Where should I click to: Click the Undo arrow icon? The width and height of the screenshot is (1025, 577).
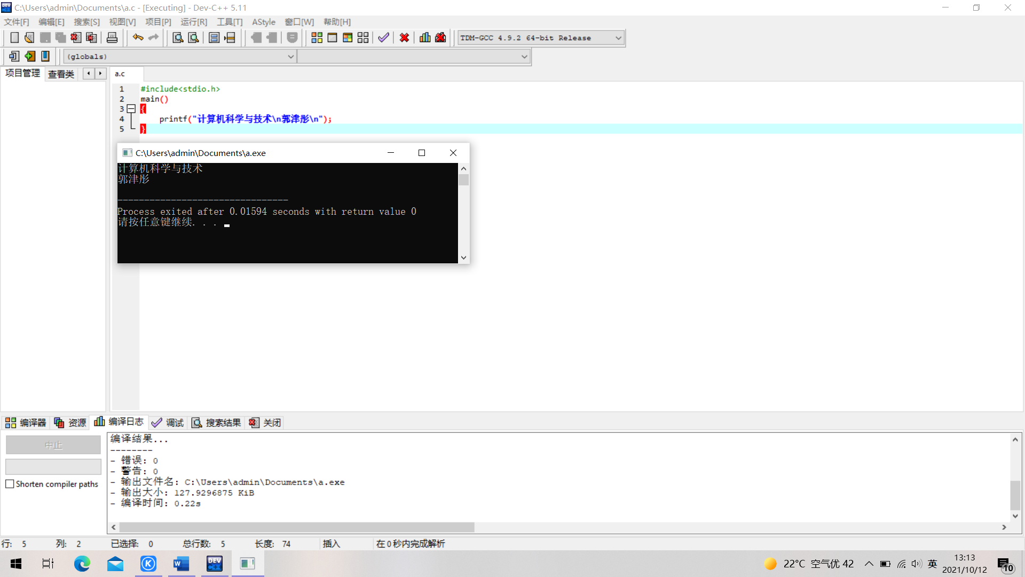[x=138, y=38]
